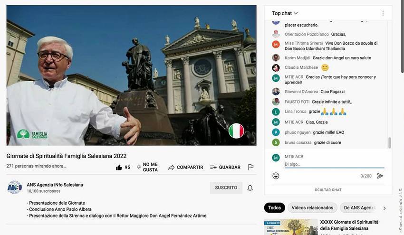The height and width of the screenshot is (235, 404).
Task: Click 'Presentazione della Strenna' description line
Action: 117,216
